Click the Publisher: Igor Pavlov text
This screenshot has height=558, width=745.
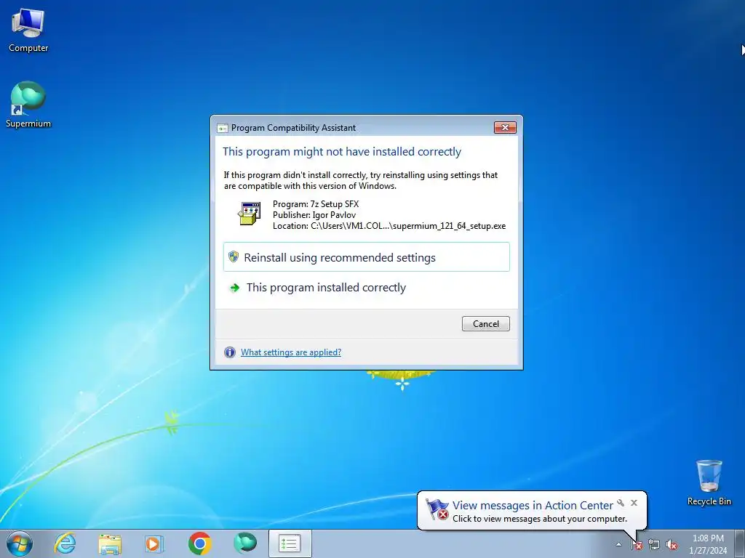[314, 215]
